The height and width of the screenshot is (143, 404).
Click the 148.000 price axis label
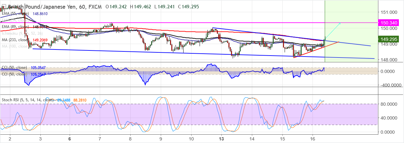tap(389, 60)
